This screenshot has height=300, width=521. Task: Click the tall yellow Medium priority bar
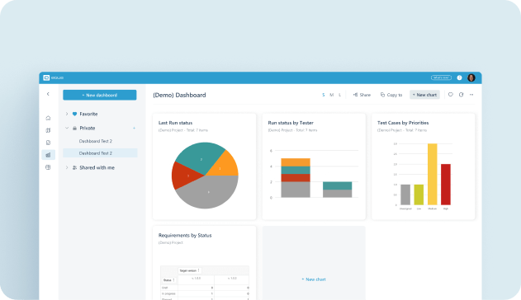click(x=432, y=175)
